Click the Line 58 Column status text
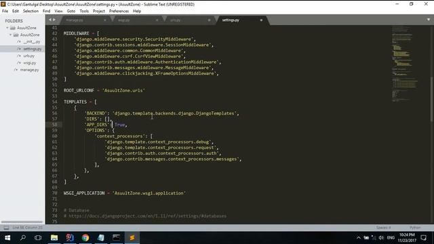 tap(27, 228)
